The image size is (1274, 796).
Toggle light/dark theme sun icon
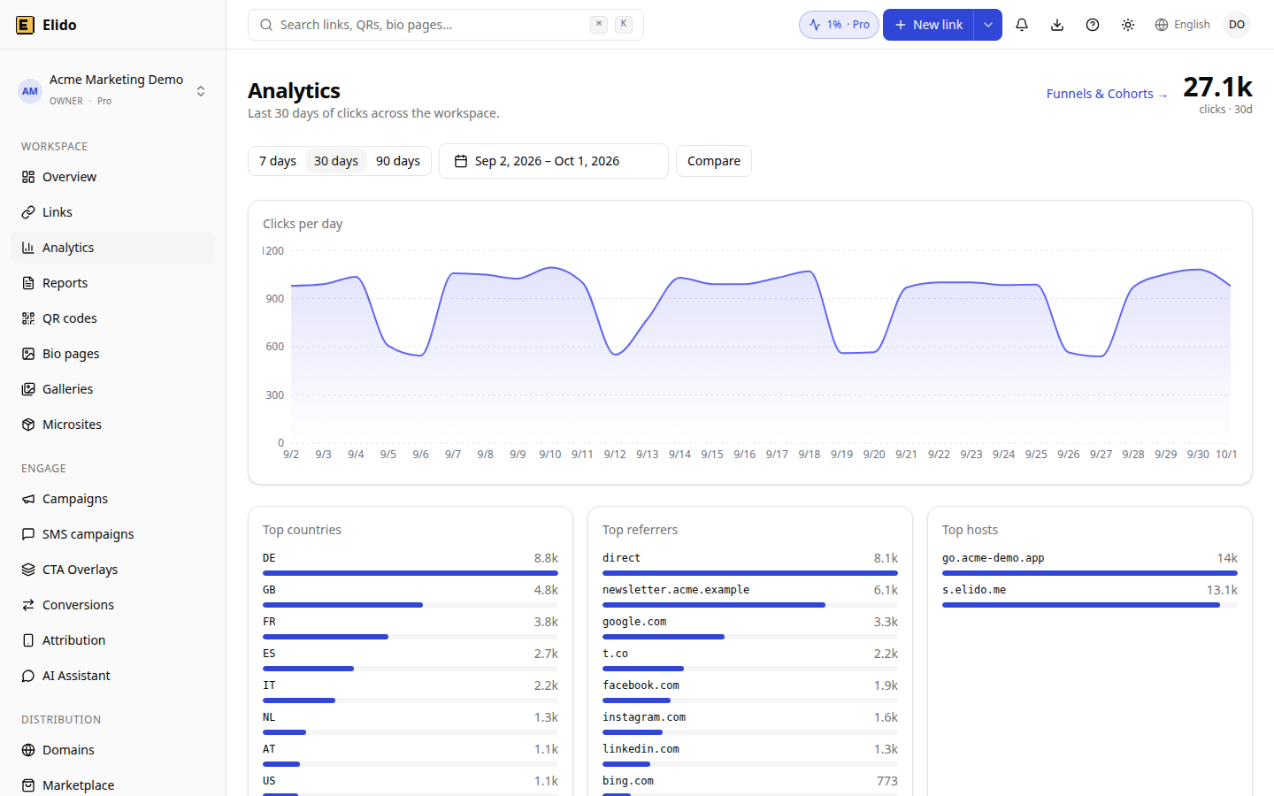click(x=1128, y=25)
